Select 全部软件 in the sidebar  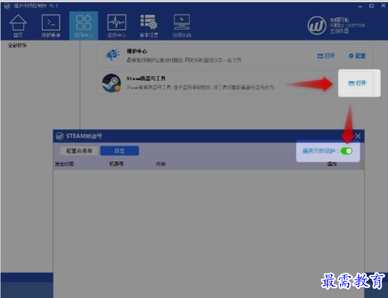click(17, 45)
